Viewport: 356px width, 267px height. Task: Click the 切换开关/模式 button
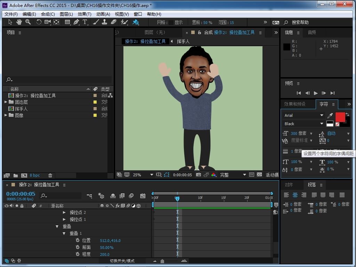(122, 261)
